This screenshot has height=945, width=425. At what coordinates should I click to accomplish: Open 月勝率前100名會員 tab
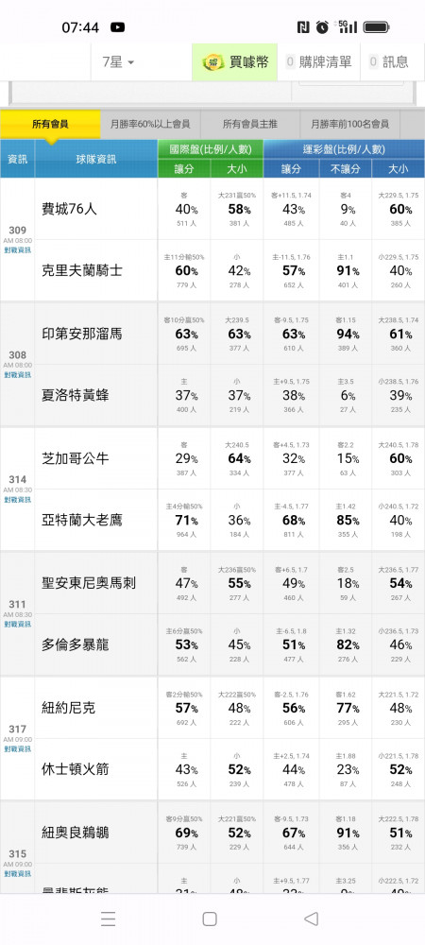(349, 124)
